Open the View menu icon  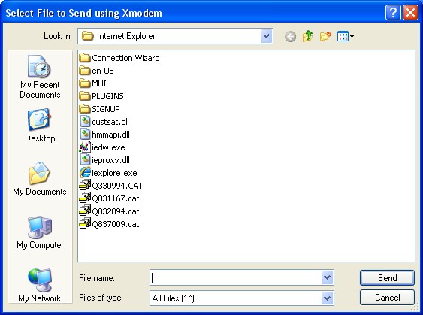pyautogui.click(x=346, y=36)
